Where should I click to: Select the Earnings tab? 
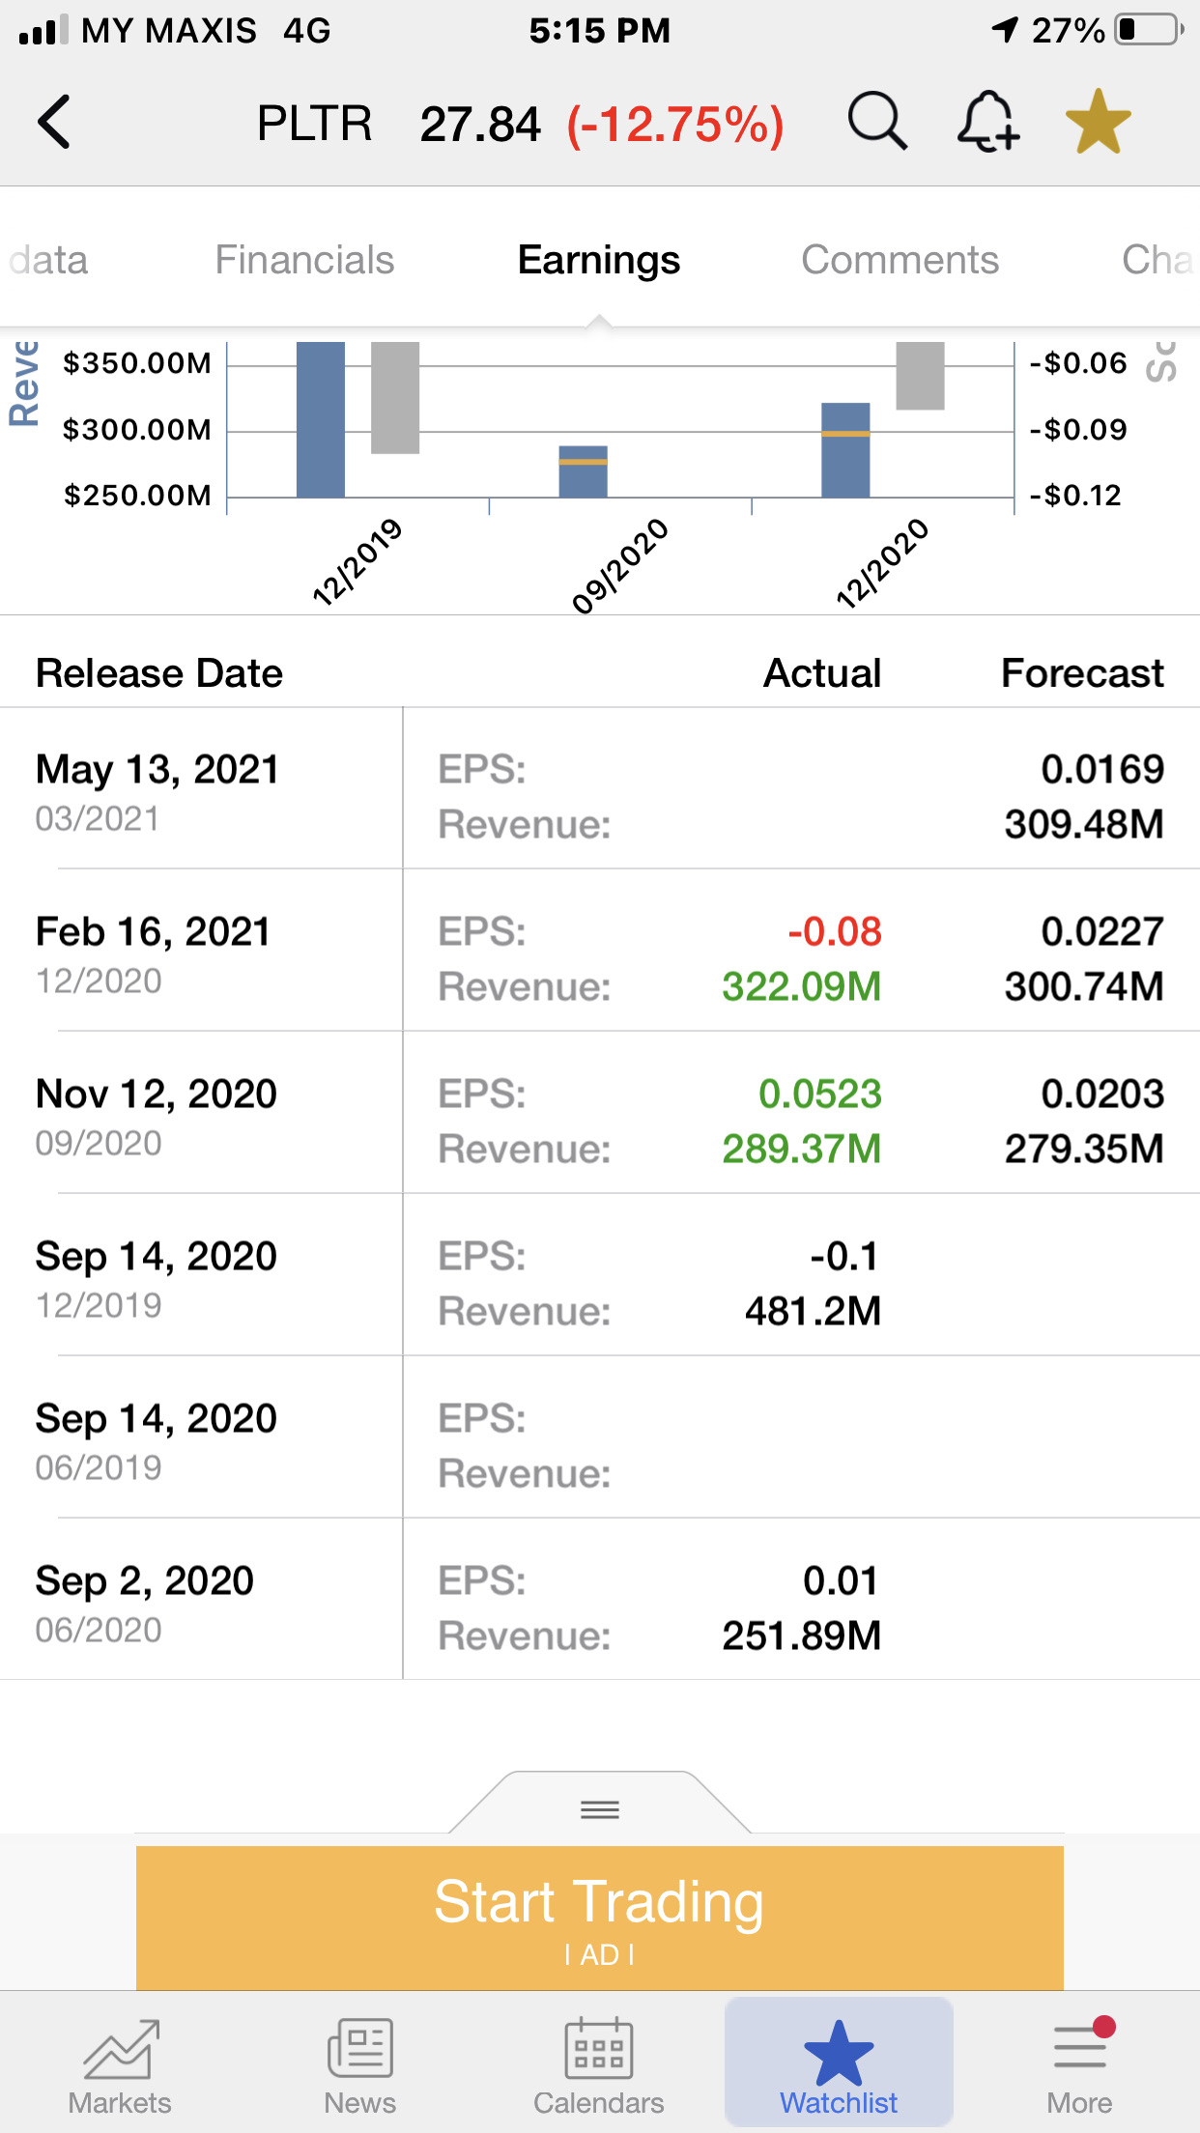[599, 260]
